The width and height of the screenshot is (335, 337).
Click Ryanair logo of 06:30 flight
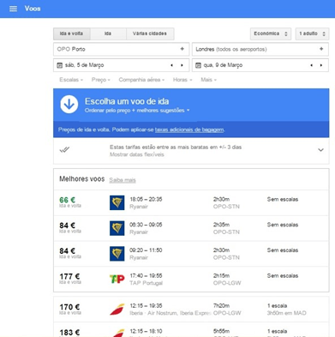click(117, 228)
